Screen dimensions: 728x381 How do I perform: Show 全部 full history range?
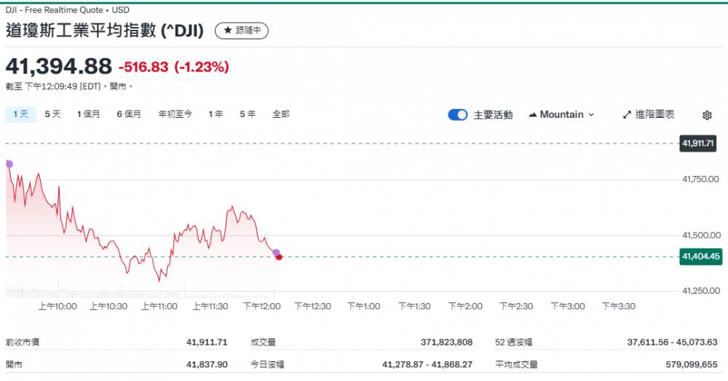pos(281,114)
